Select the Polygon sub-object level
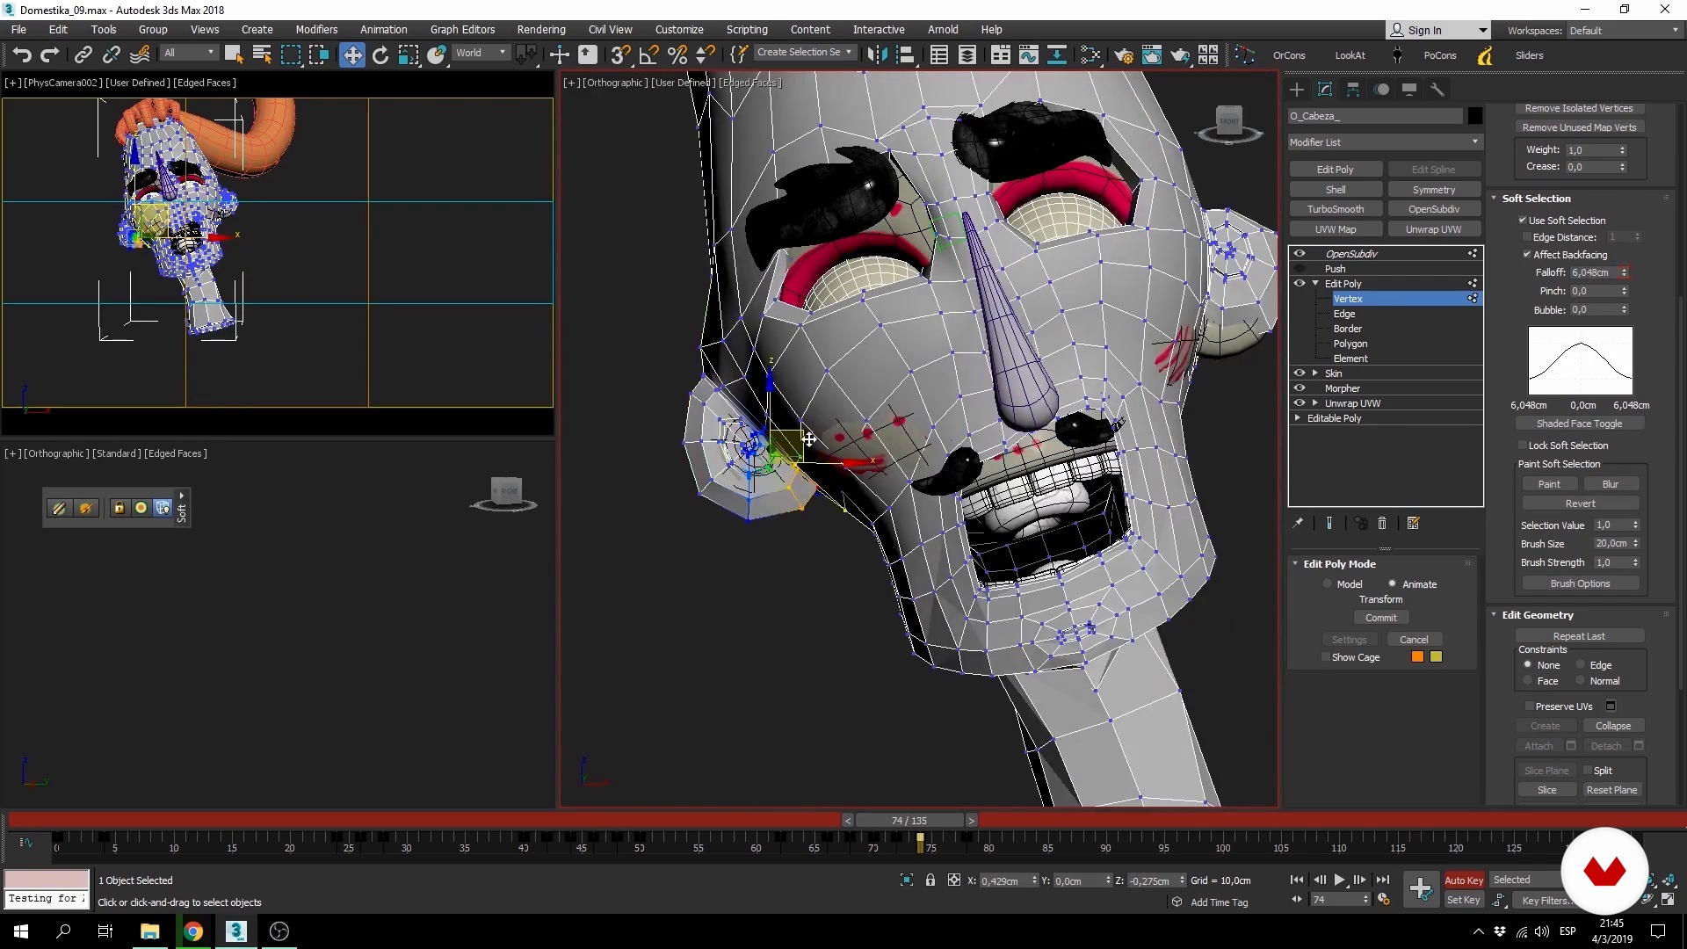Screen dimensions: 1687x949 tap(1350, 344)
